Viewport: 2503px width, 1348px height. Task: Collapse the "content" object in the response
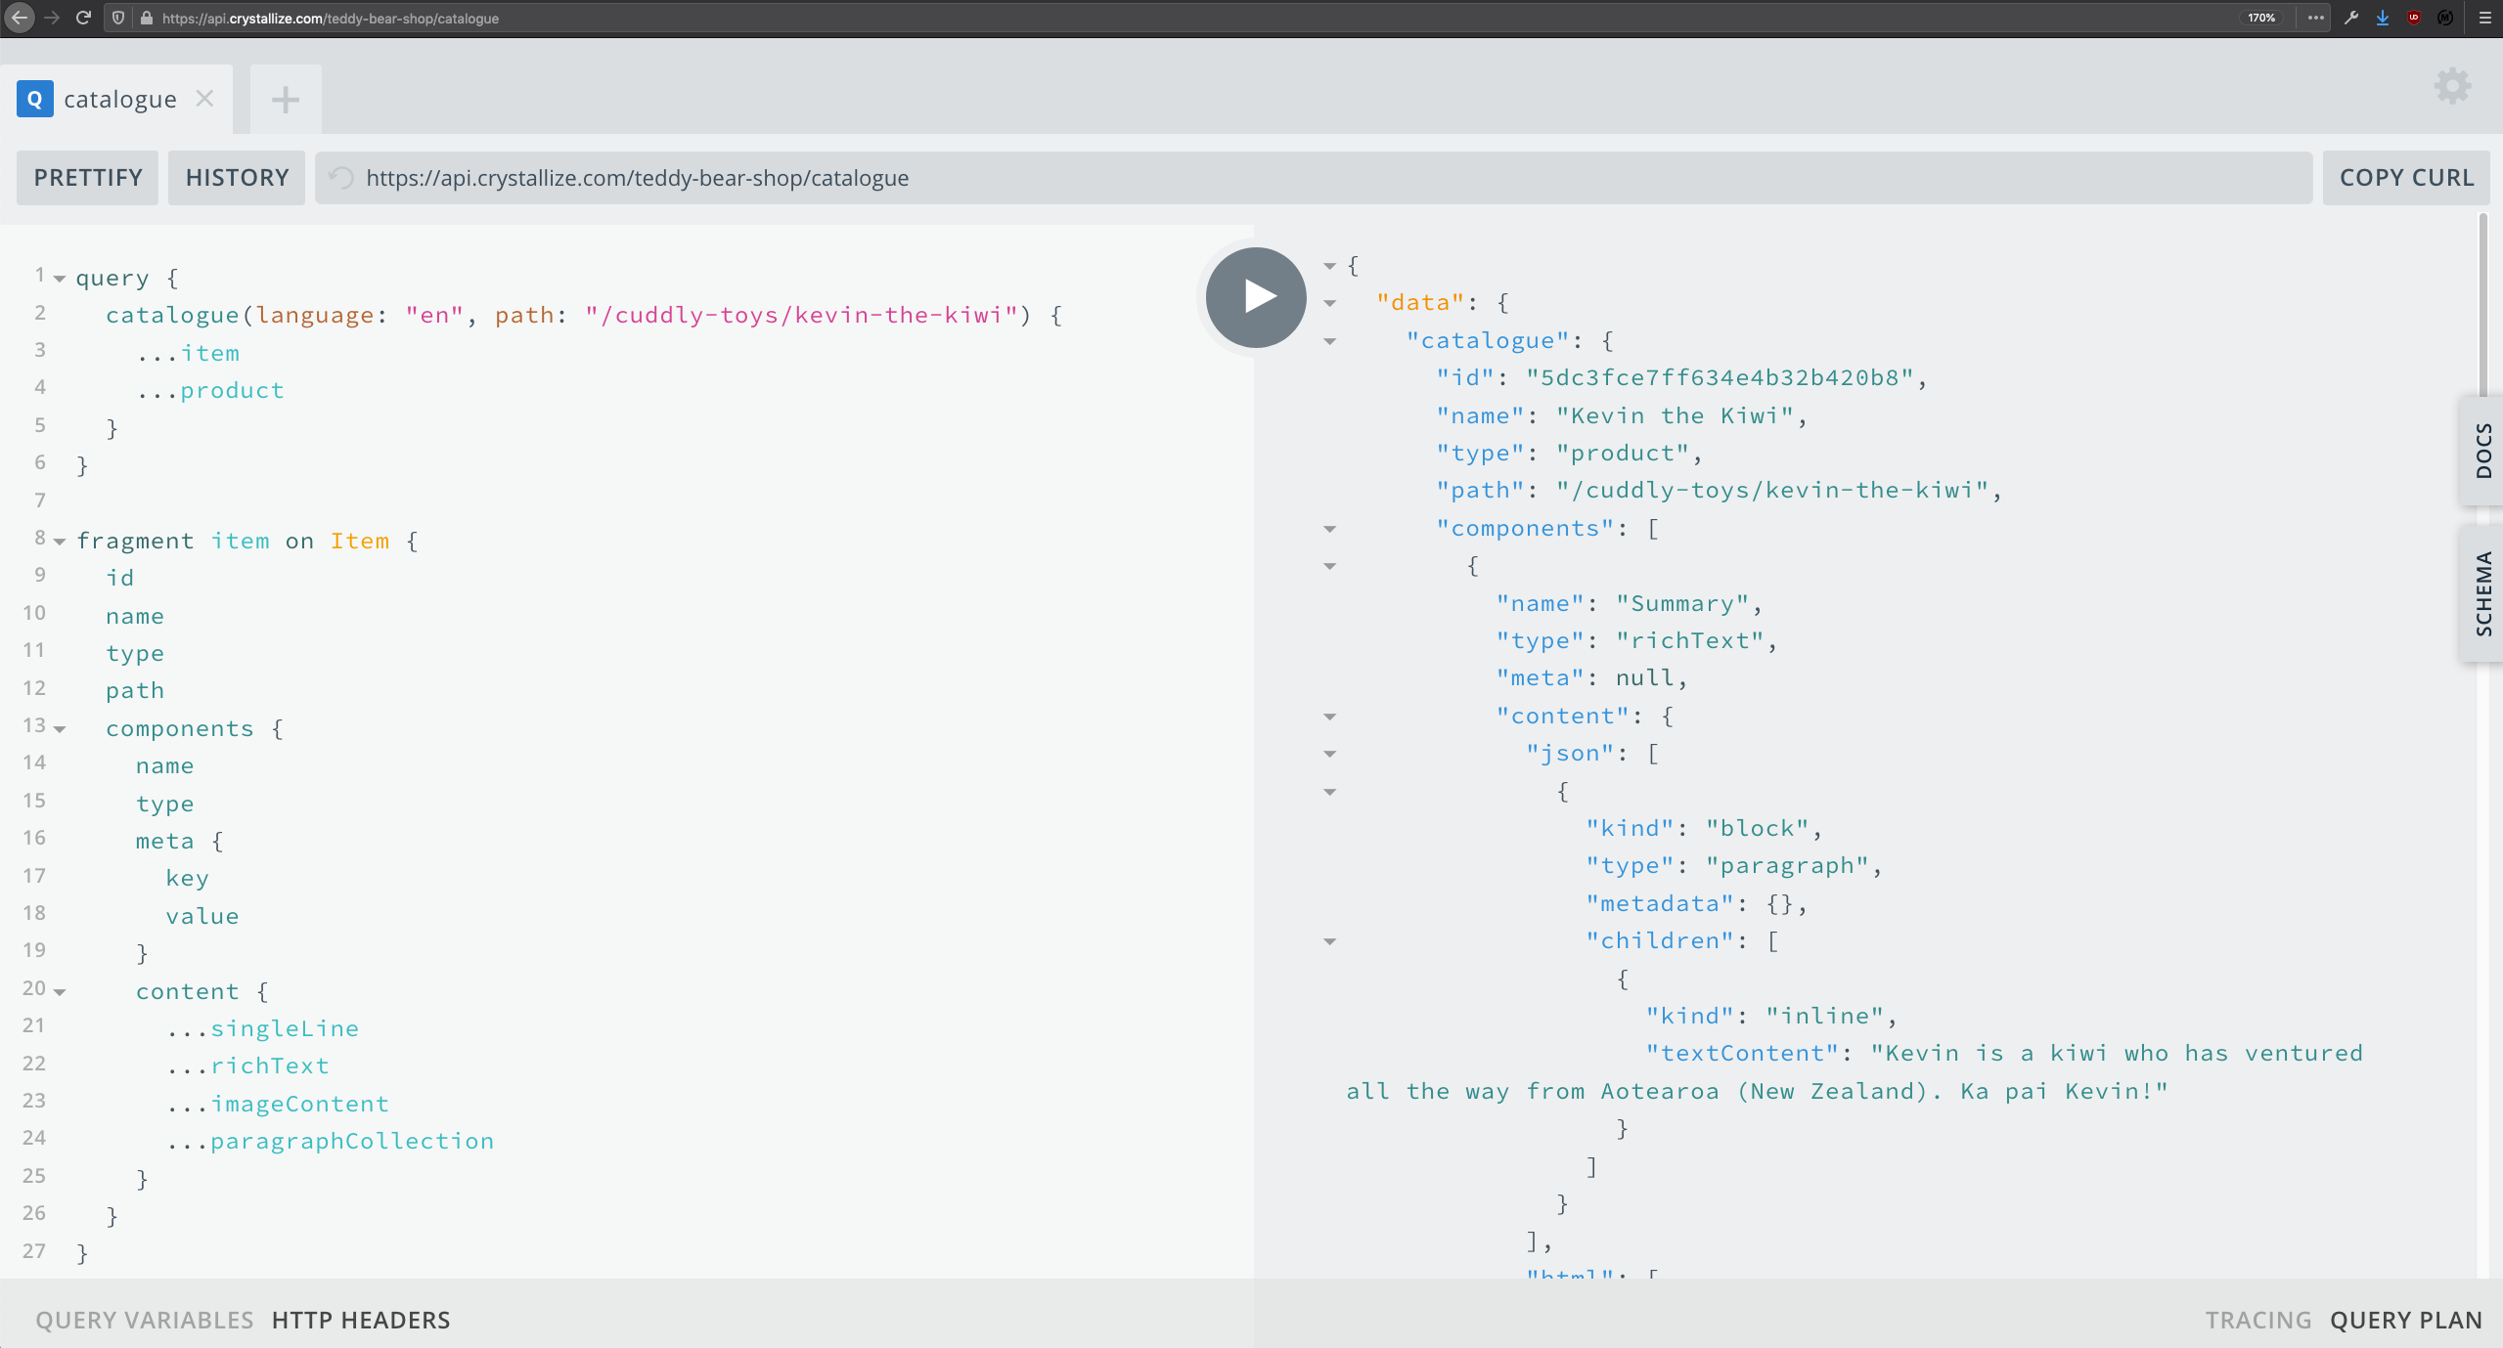[x=1330, y=717]
